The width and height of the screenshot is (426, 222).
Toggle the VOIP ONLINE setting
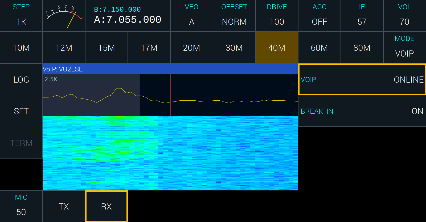pos(362,79)
